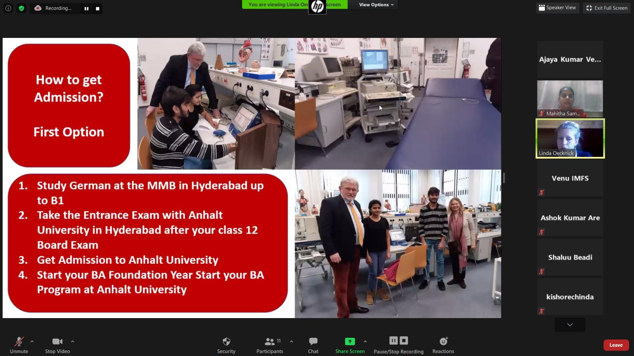Click 'Take the Entrance Exam' step
The height and width of the screenshot is (356, 634).
pos(147,230)
